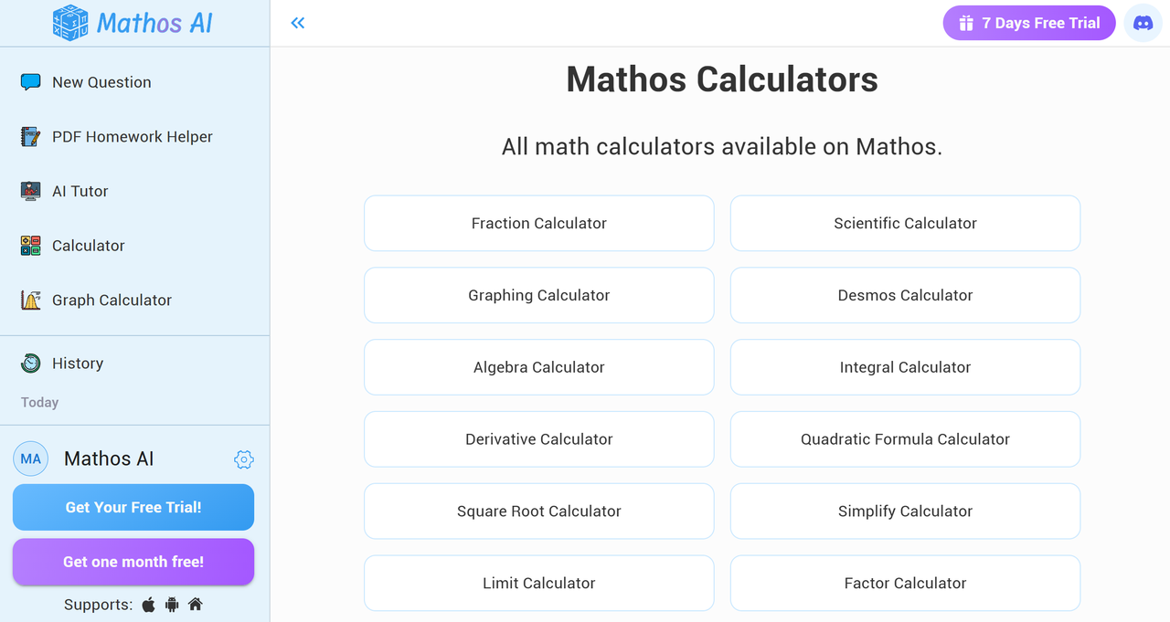Image resolution: width=1170 pixels, height=622 pixels.
Task: Click the Android support icon
Action: (171, 605)
